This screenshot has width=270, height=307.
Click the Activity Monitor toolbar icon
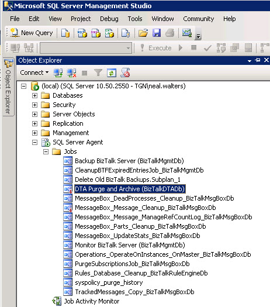click(187, 33)
